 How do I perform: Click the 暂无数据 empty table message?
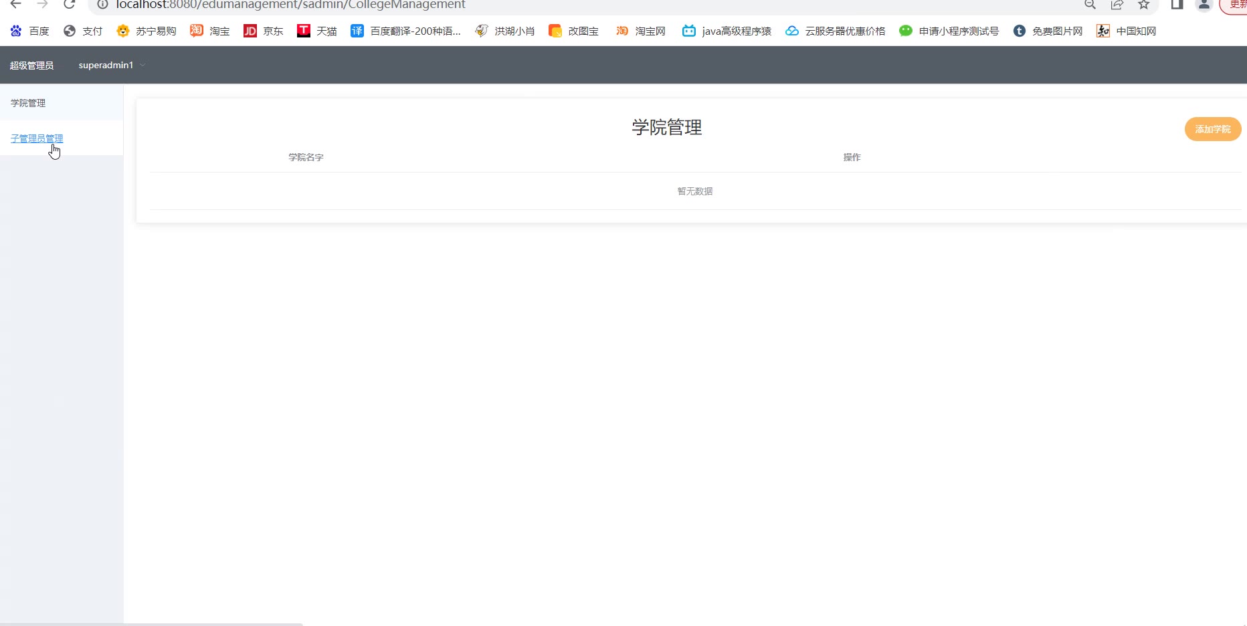(x=695, y=191)
